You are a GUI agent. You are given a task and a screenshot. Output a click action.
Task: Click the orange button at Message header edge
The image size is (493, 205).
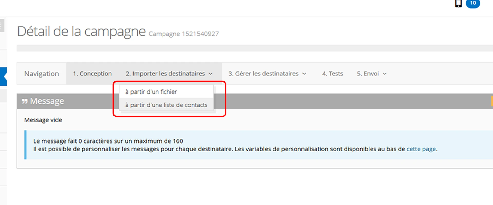pyautogui.click(x=492, y=101)
